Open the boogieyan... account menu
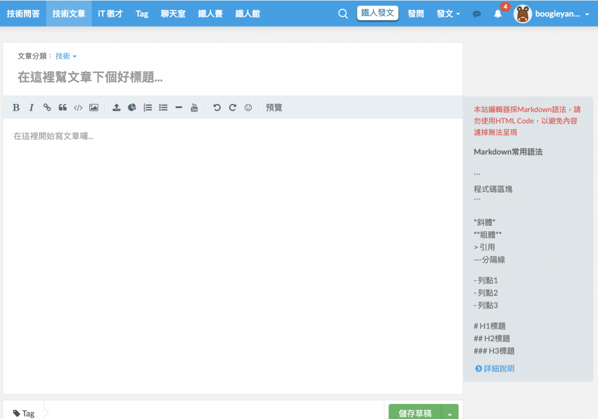This screenshot has height=419, width=598. (562, 14)
